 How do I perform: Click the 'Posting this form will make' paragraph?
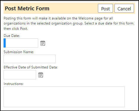click(x=69, y=23)
